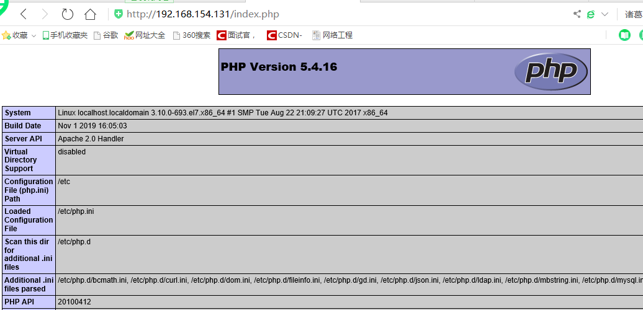643x310 pixels.
Task: Open the 网络工程 bookmark
Action: coord(332,35)
